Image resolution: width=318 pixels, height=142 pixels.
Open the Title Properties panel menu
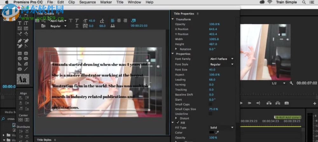click(197, 14)
